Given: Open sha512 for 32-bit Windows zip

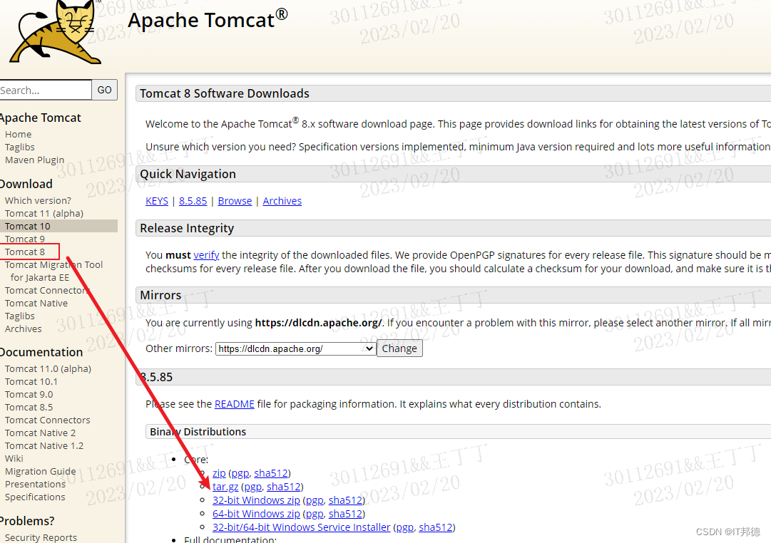Looking at the screenshot, I should click(x=346, y=500).
